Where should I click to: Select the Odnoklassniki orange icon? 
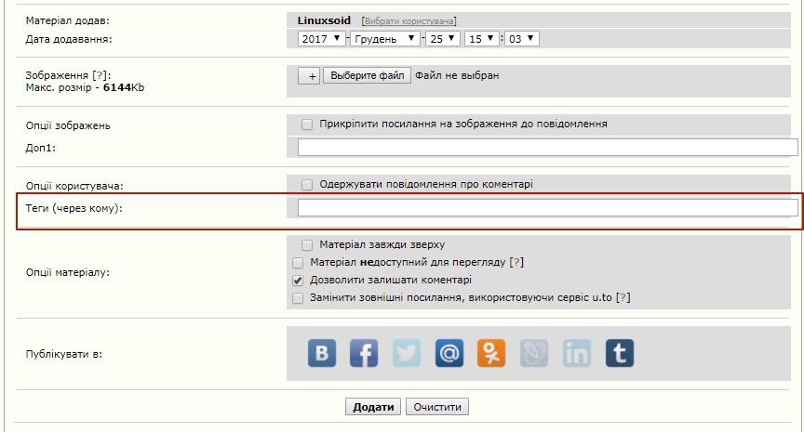click(x=490, y=353)
